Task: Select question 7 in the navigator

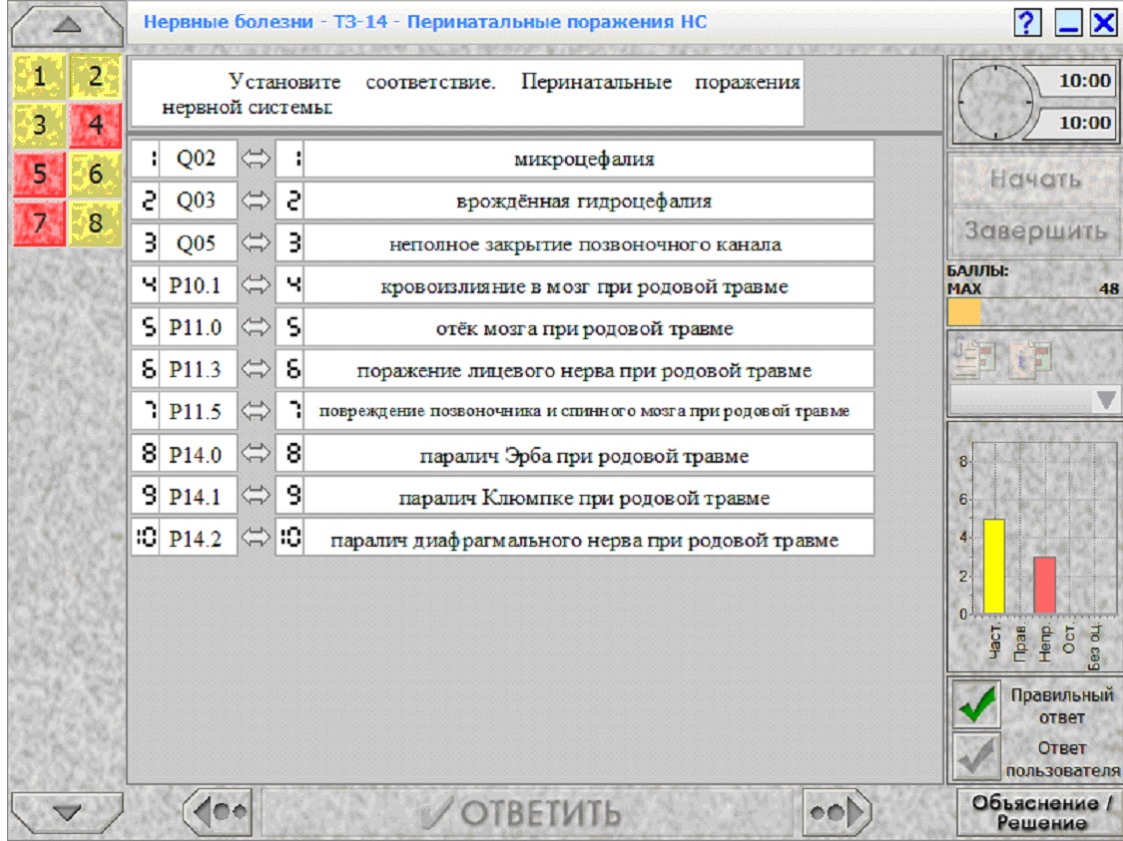Action: tap(39, 222)
